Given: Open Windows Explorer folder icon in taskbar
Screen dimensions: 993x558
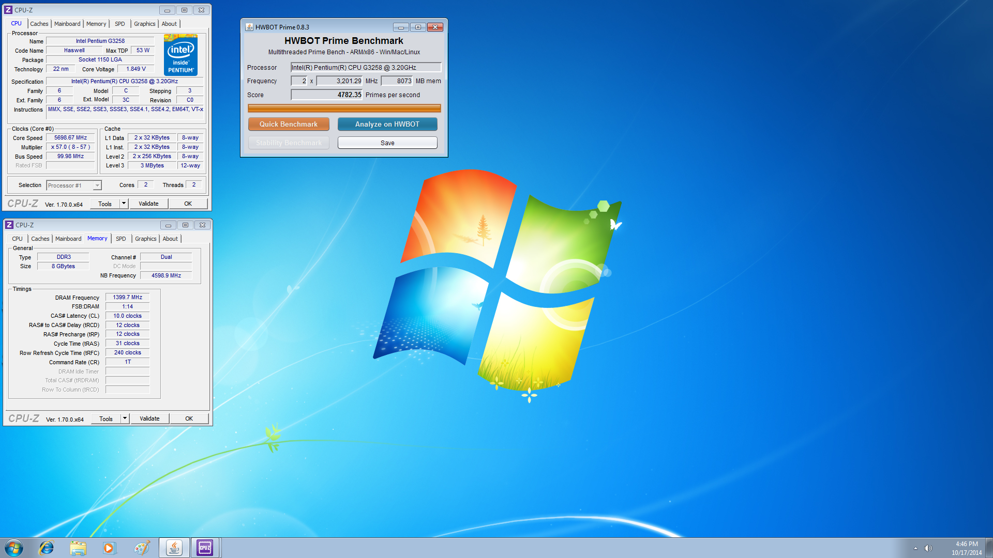Looking at the screenshot, I should (x=78, y=548).
